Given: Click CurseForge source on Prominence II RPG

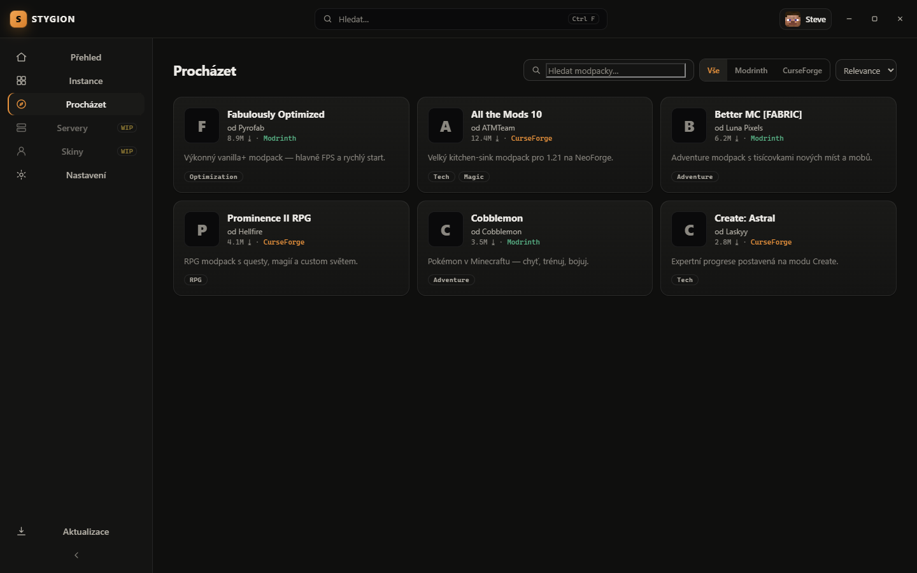Looking at the screenshot, I should coord(283,242).
